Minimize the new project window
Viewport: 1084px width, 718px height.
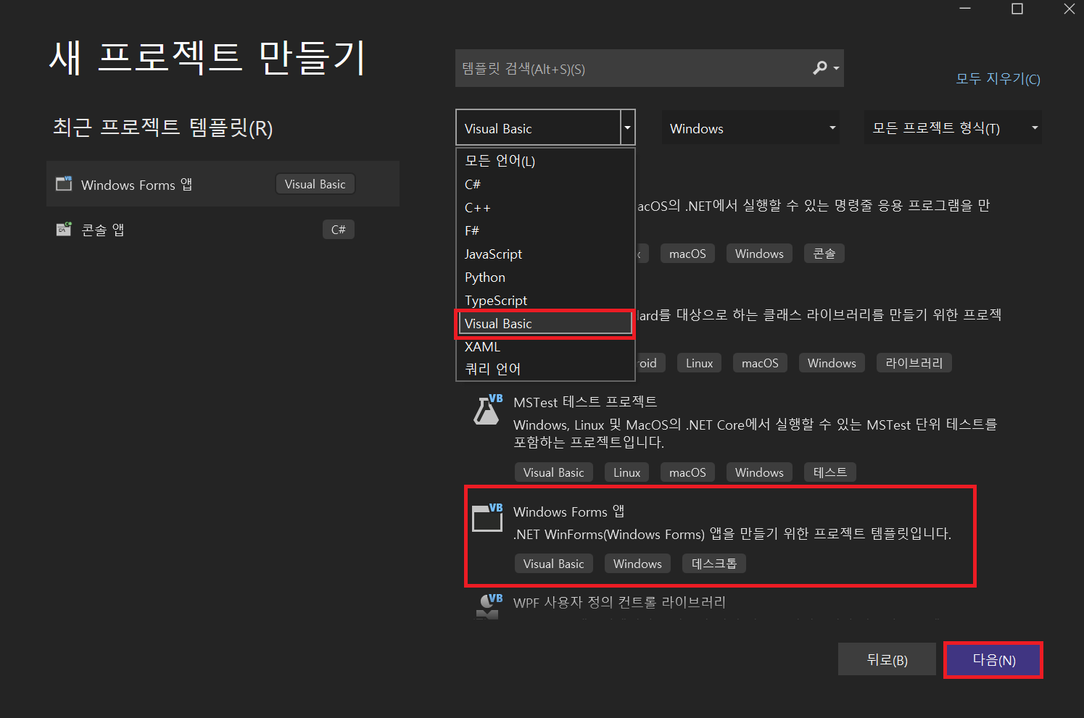[x=965, y=9]
